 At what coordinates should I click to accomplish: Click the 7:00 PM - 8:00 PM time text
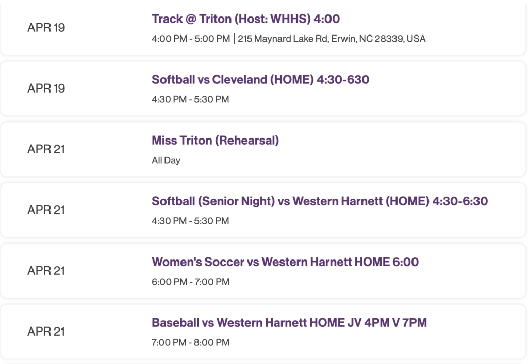pyautogui.click(x=190, y=342)
